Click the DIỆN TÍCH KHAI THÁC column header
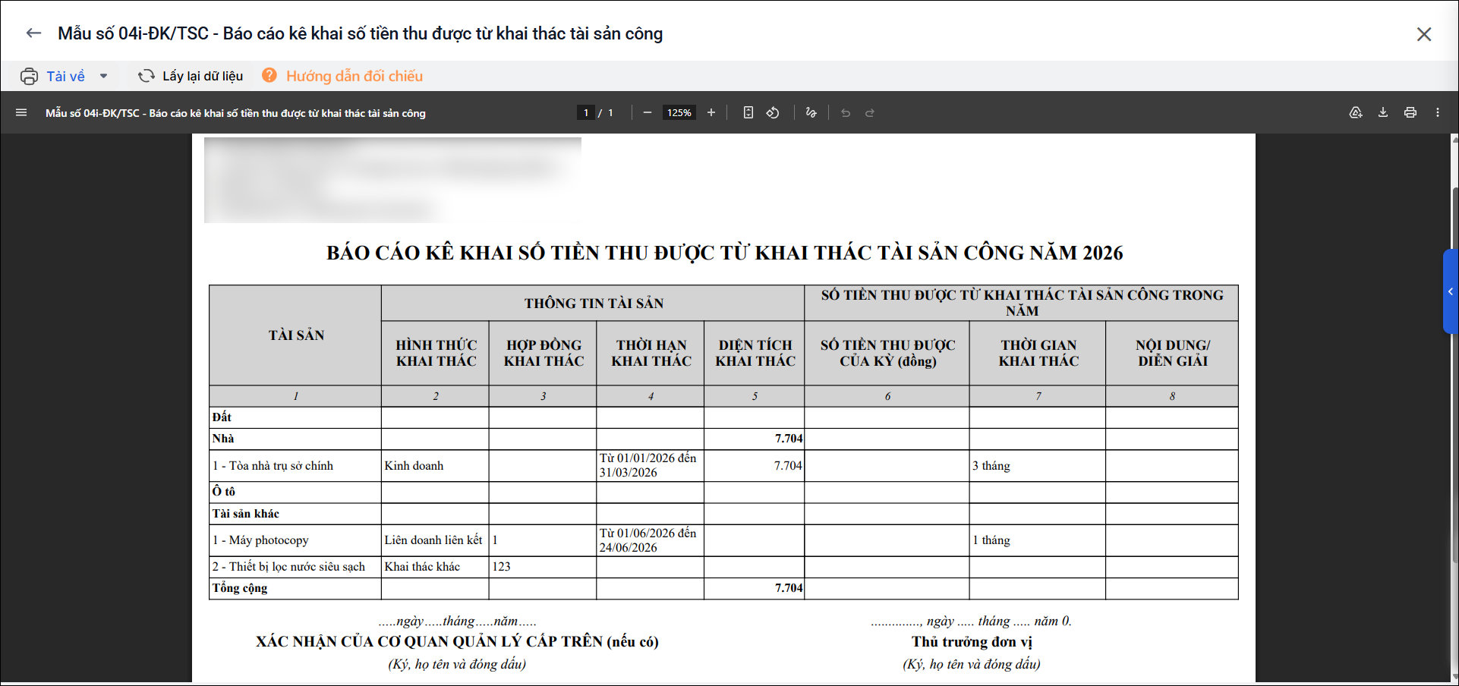 point(755,353)
